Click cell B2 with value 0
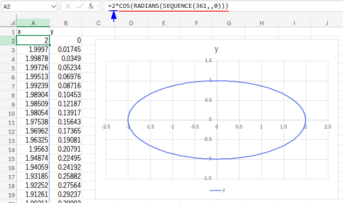Viewport: 343px width, 203px height. pyautogui.click(x=66, y=41)
